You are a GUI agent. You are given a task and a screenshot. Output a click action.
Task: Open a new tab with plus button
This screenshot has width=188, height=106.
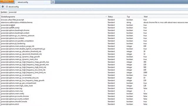[53, 2]
